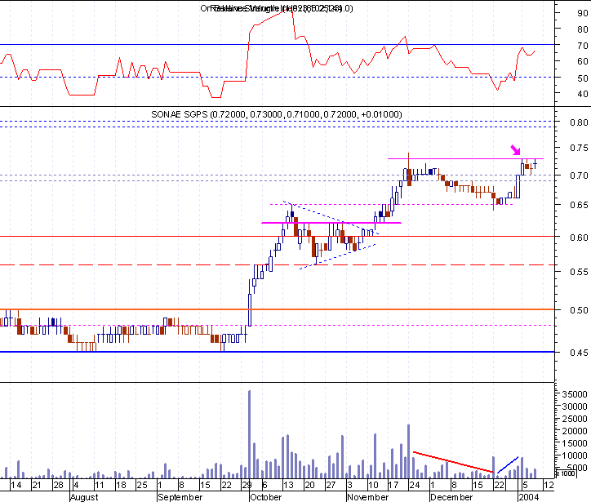Click the SONAE SGPS chart title text
591x502 pixels.
tap(276, 114)
